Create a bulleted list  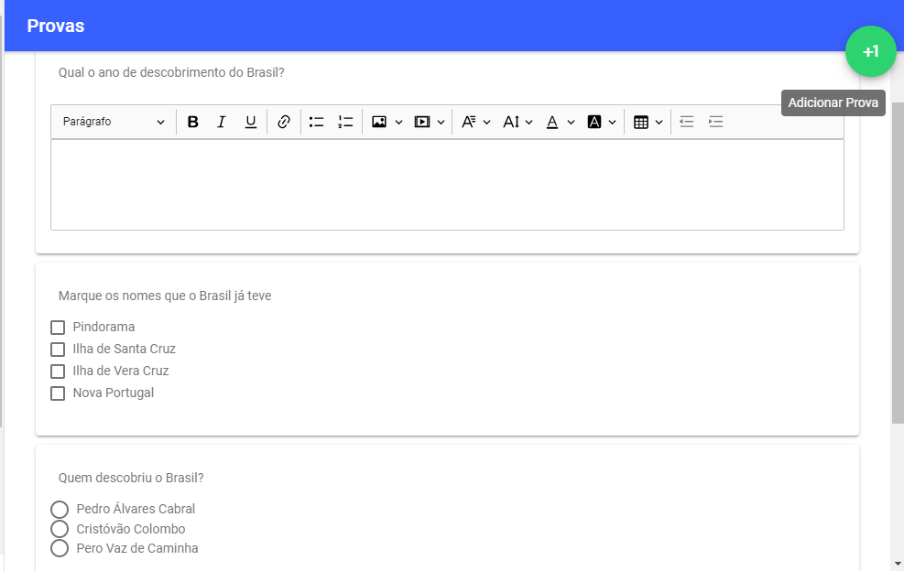point(317,122)
